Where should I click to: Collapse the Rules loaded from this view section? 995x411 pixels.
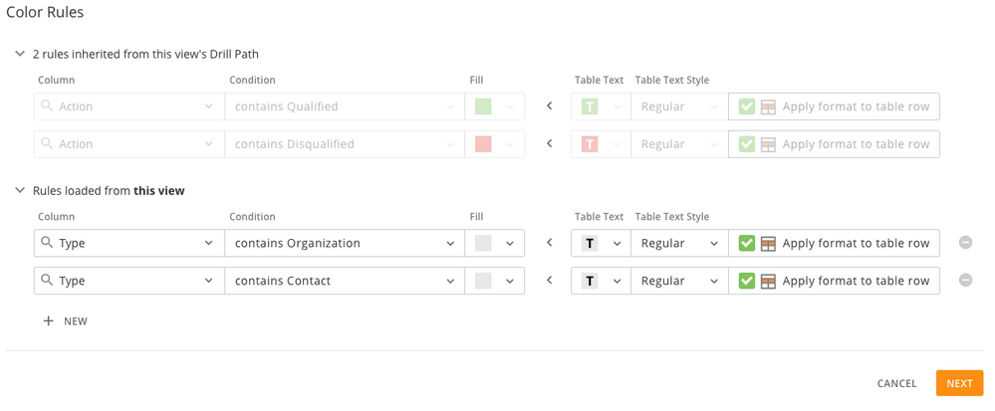point(20,190)
